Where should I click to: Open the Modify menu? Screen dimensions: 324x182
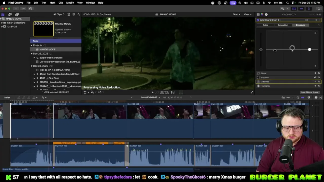pos(70,3)
